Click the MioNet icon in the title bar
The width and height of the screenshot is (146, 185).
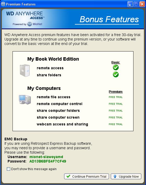[3, 4]
